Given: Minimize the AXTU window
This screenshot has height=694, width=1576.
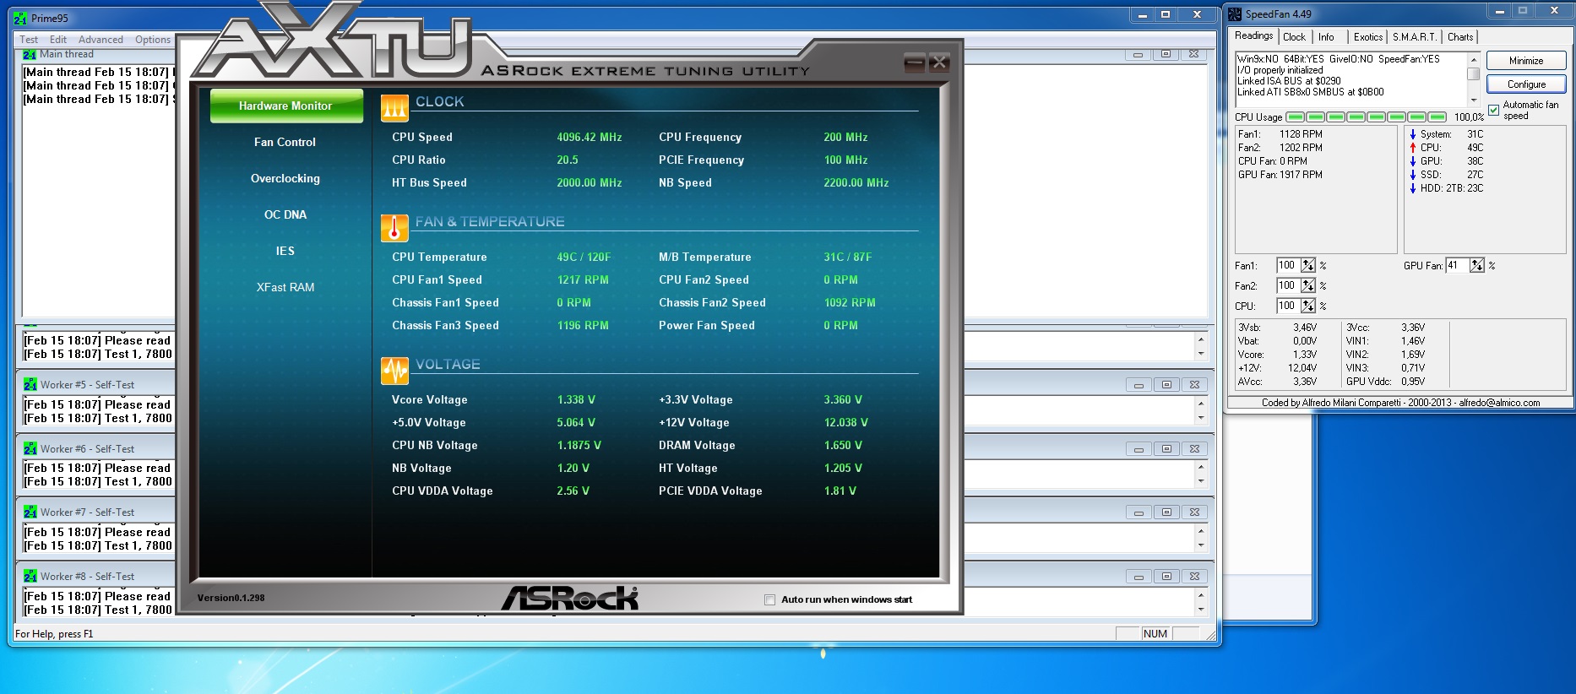Looking at the screenshot, I should (914, 62).
